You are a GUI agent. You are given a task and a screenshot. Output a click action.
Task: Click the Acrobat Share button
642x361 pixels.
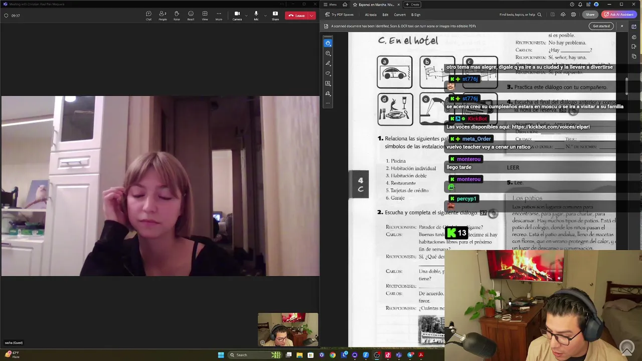(590, 15)
